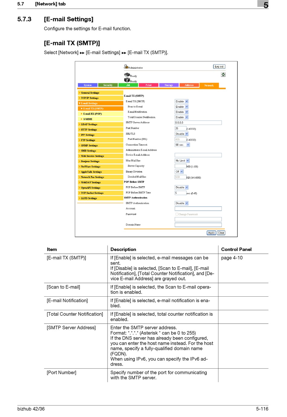Click the Port Number field showing 25
Image resolution: width=287 pixels, height=417 pixels.
click(x=180, y=129)
